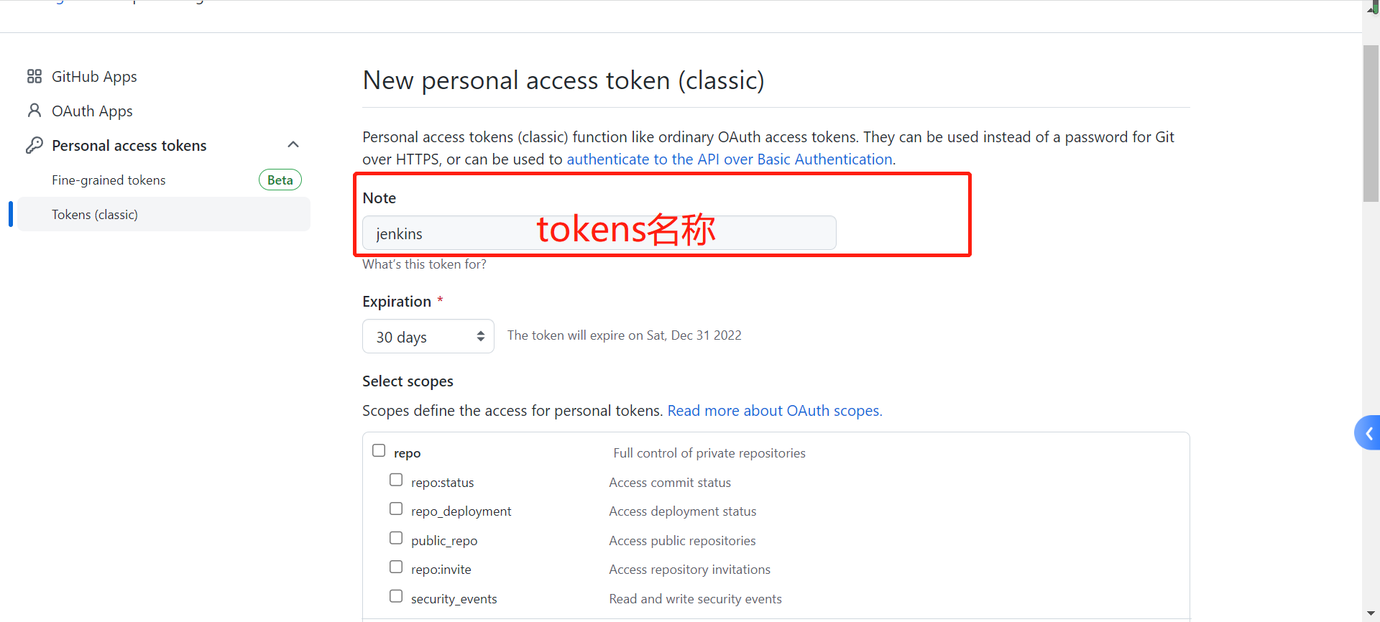Open Read more about OAuth scopes link
Viewport: 1380px width, 622px height.
click(x=774, y=411)
